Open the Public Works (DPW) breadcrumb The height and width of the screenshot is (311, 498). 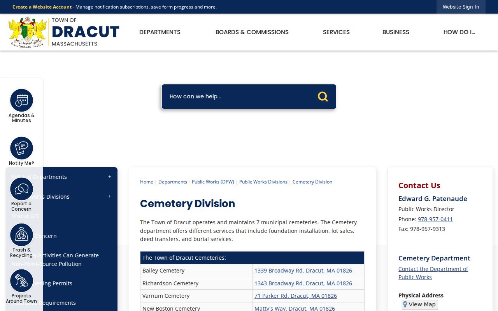[213, 182]
